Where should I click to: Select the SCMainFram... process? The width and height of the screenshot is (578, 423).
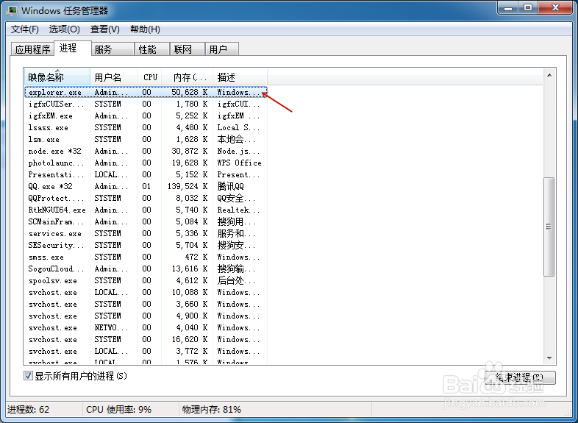click(146, 221)
